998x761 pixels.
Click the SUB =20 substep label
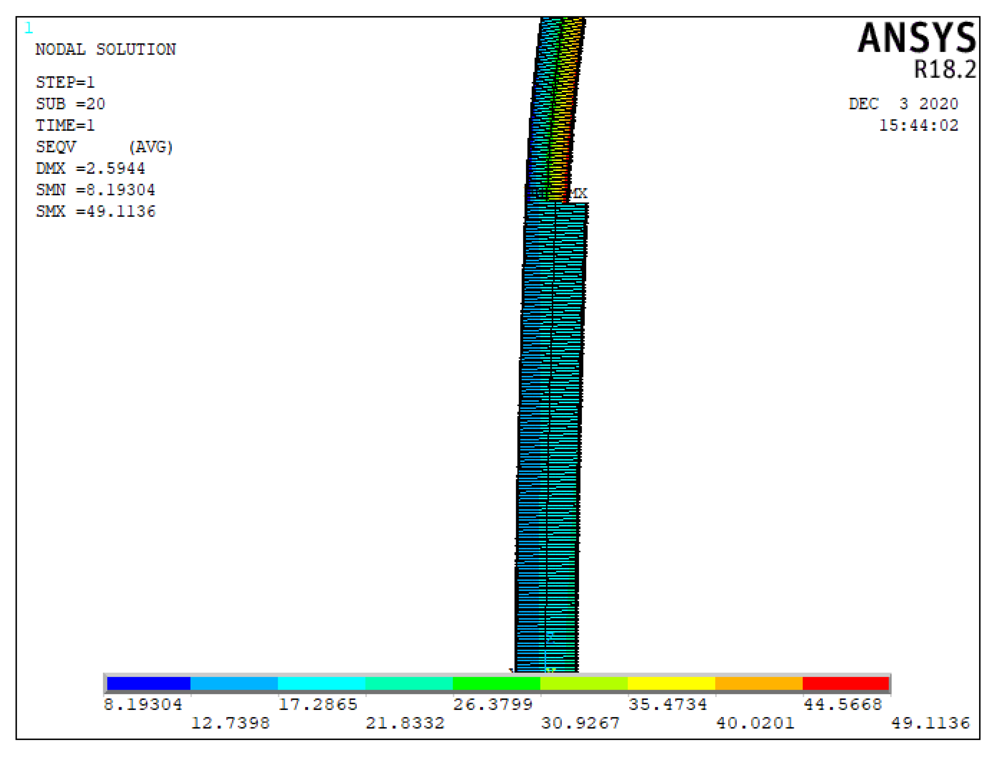coord(70,104)
